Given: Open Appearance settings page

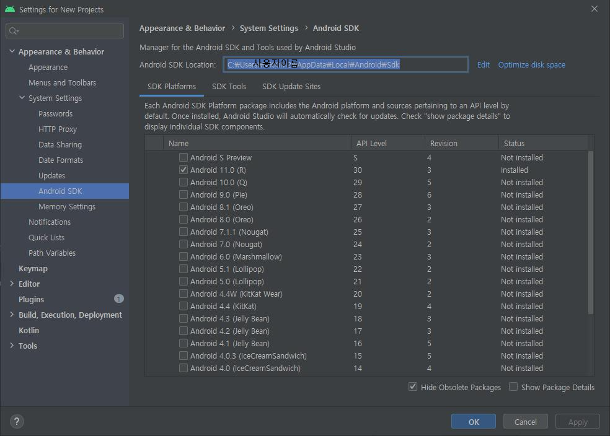Looking at the screenshot, I should click(x=48, y=68).
